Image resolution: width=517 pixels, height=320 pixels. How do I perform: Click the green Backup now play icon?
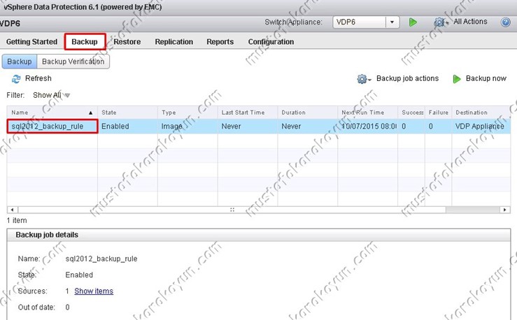[457, 79]
